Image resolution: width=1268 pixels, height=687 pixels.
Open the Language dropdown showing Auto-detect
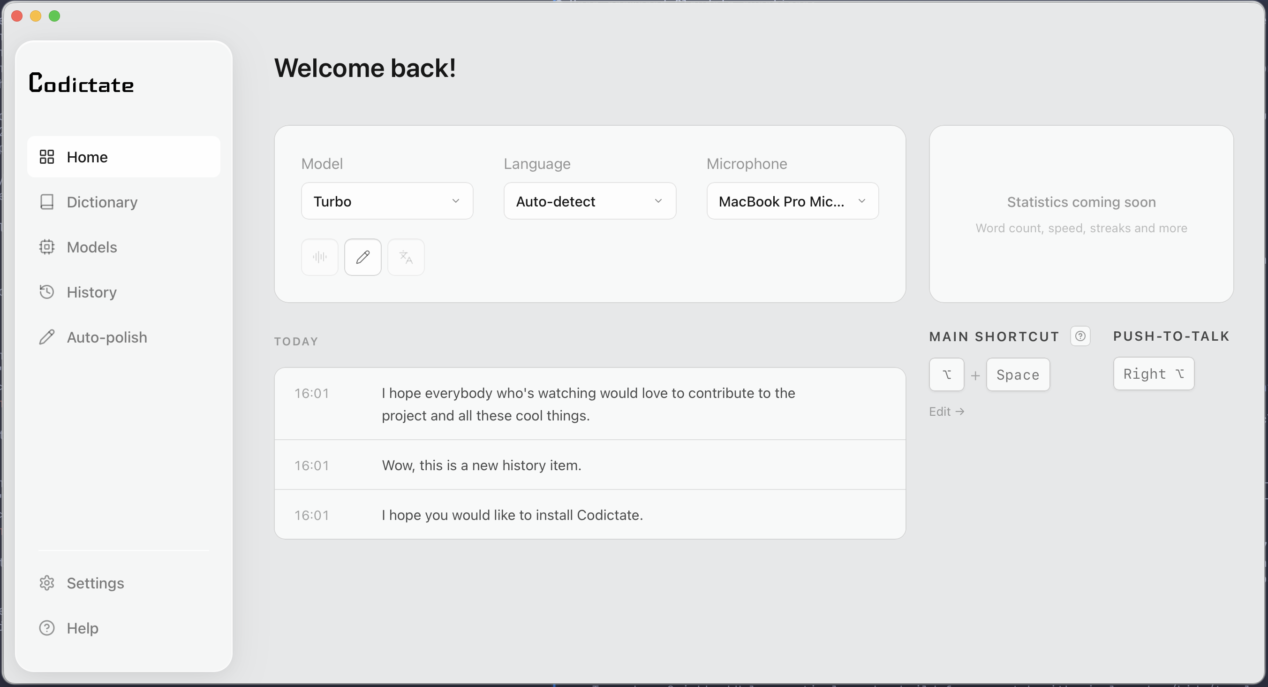tap(590, 201)
